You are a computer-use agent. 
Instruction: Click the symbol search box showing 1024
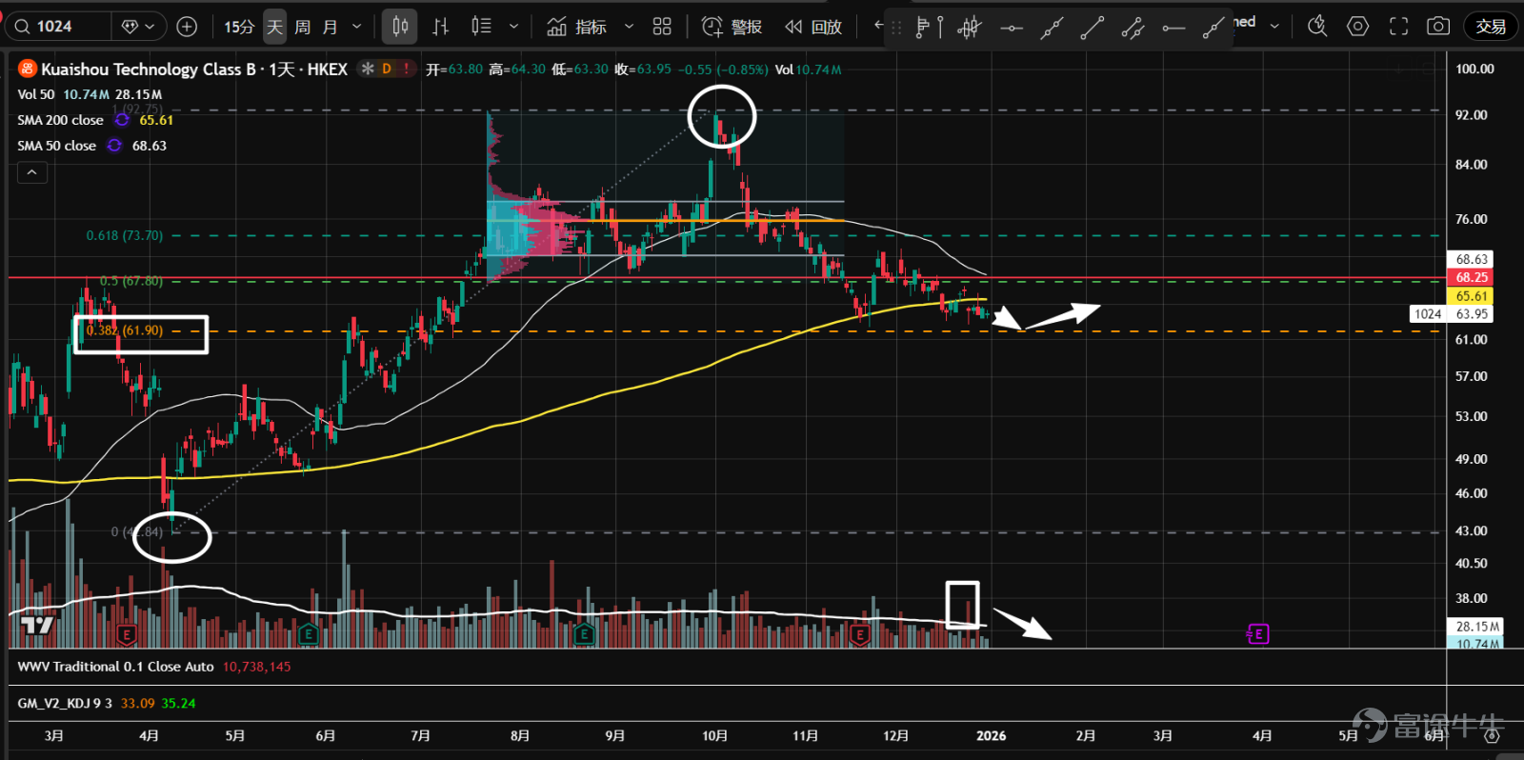click(59, 27)
